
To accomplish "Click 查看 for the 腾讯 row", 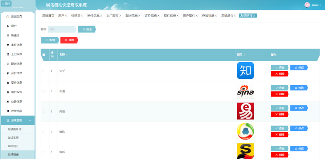I will 280,128.
